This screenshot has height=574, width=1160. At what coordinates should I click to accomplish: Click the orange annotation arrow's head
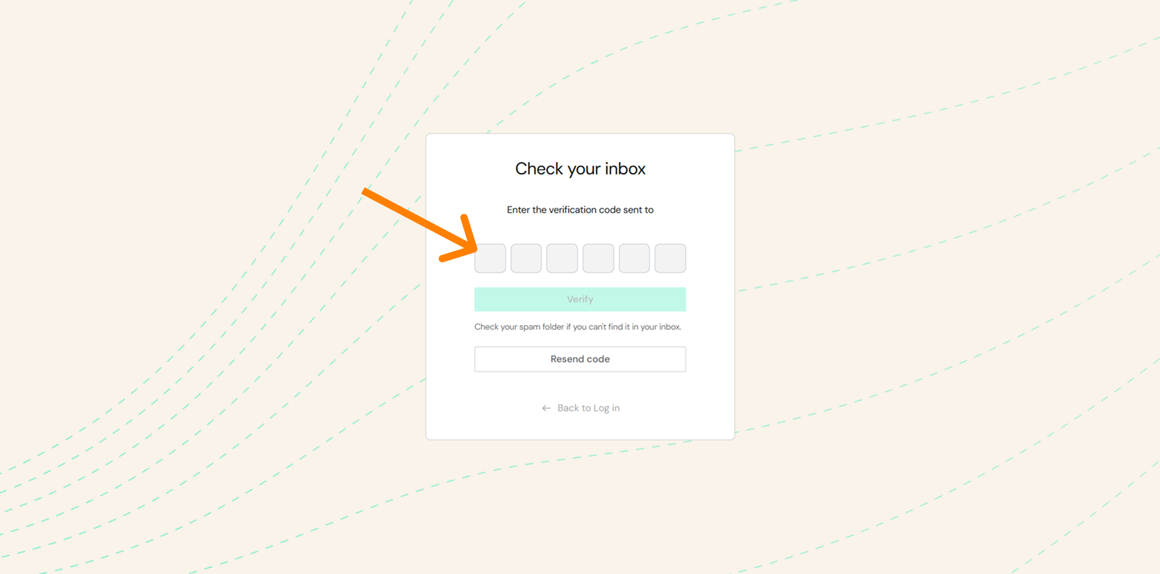point(471,246)
